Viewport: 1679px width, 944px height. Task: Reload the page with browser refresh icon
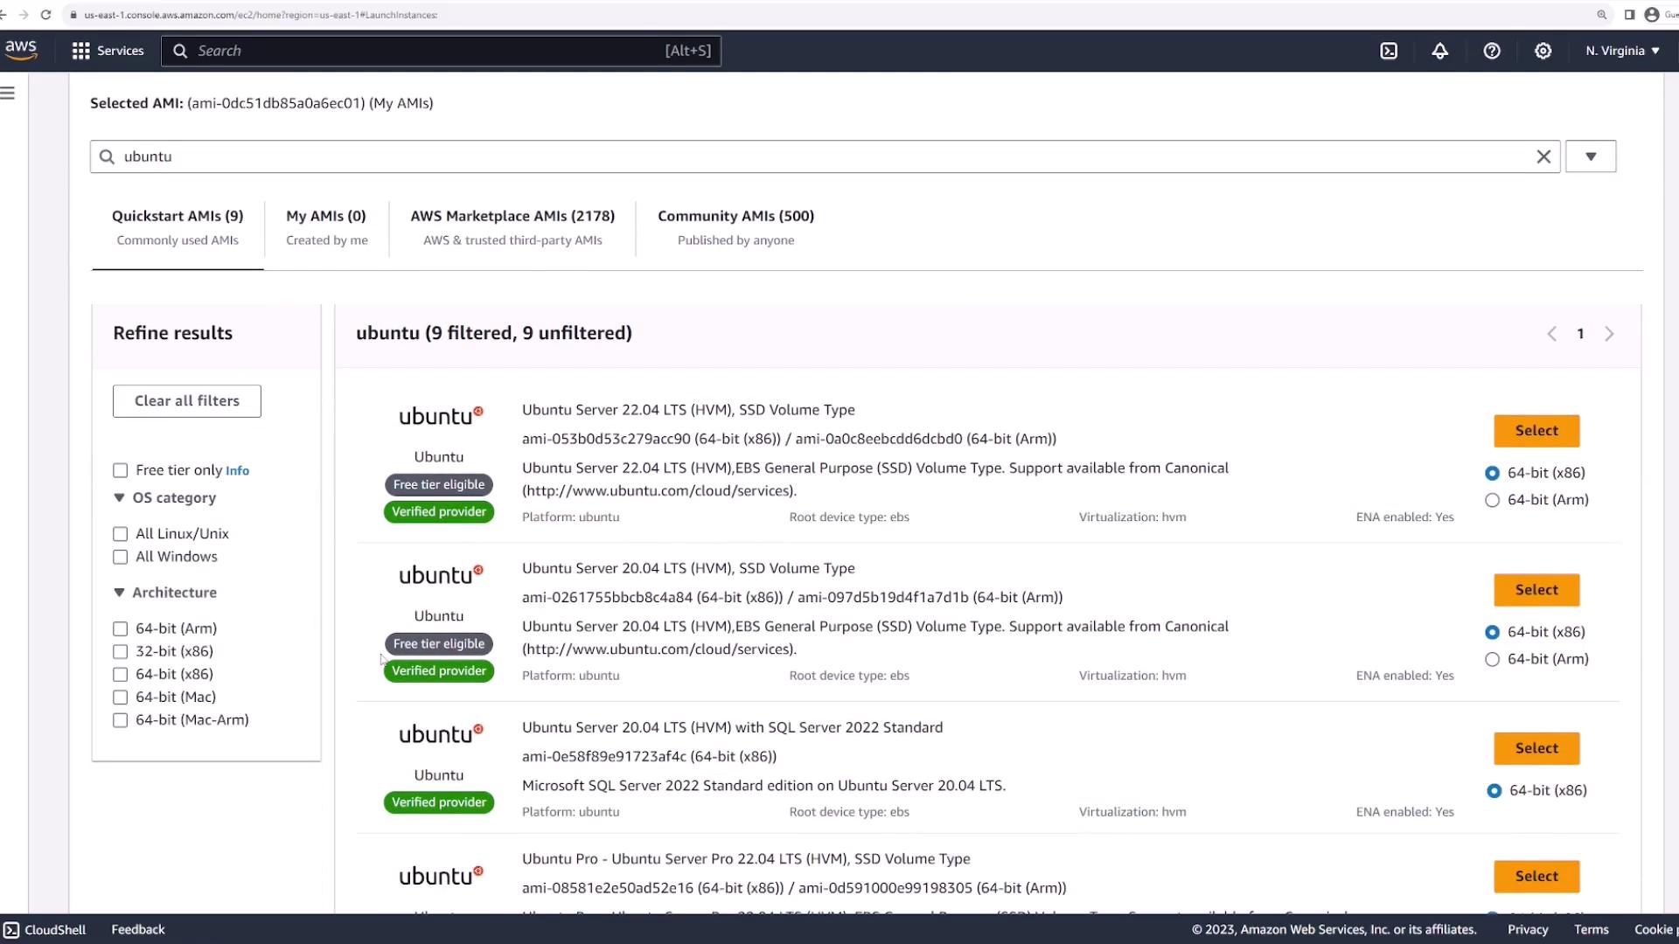pos(45,15)
